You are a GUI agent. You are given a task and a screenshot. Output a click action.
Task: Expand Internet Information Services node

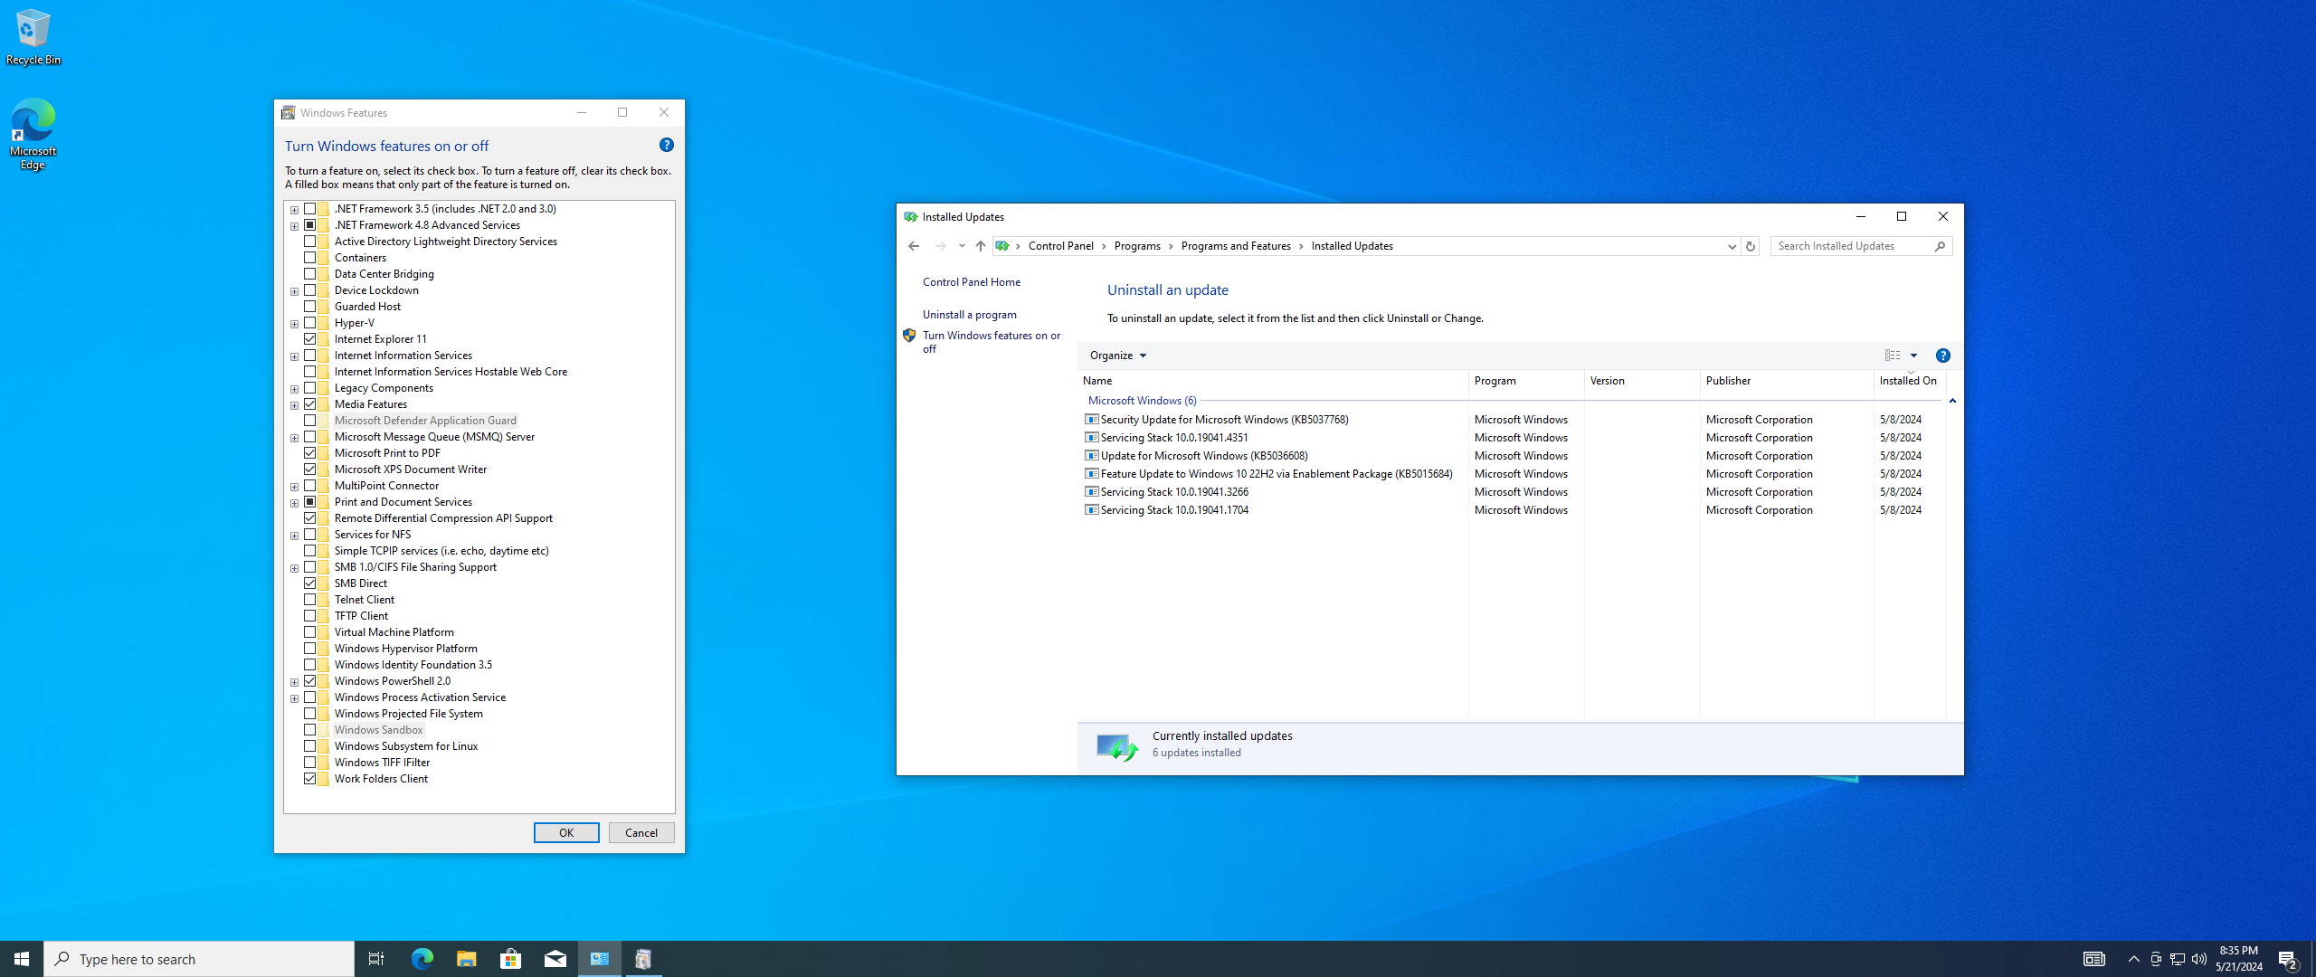point(294,356)
